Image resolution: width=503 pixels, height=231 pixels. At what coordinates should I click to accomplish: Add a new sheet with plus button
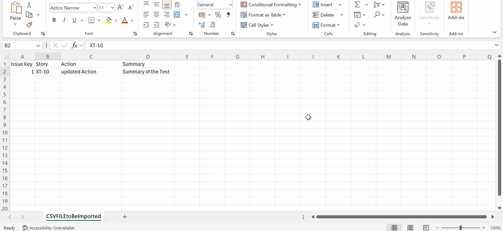(x=125, y=217)
